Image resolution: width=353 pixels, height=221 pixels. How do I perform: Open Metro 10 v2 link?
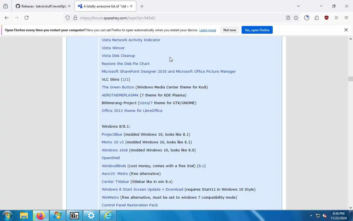click(x=113, y=142)
